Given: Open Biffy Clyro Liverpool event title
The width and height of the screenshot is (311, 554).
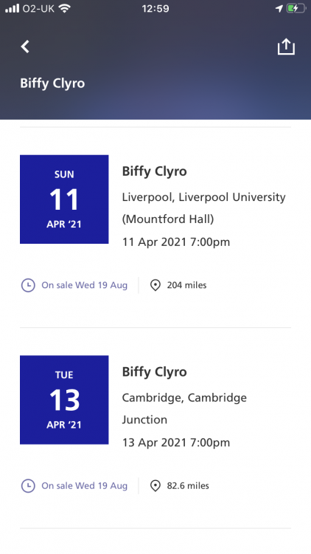Looking at the screenshot, I should coord(155,171).
